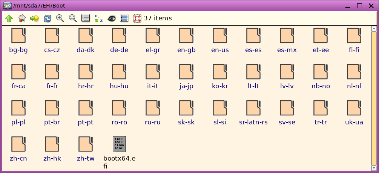Open help with the lifebuoy icon
Screen dimensions: 379x173
(137, 18)
